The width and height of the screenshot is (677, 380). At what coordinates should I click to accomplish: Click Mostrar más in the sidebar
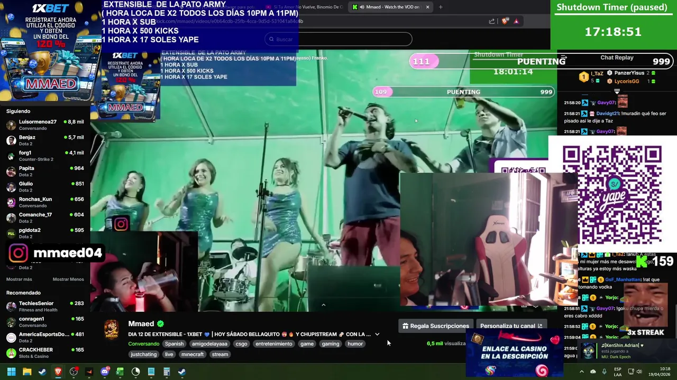(x=19, y=279)
